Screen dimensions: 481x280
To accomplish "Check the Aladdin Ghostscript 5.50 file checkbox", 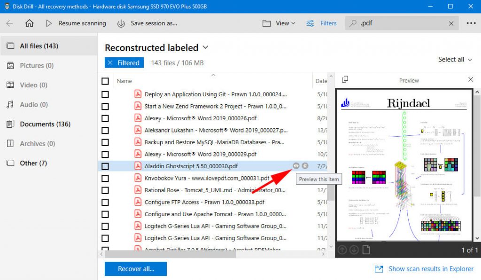I will pos(105,165).
